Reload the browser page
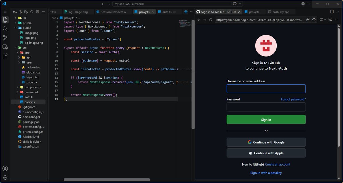The image size is (343, 183). [211, 20]
